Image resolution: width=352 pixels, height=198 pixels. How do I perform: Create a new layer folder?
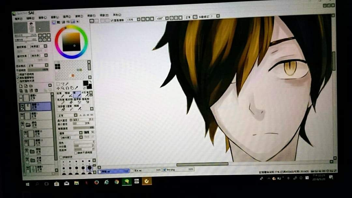(31, 86)
